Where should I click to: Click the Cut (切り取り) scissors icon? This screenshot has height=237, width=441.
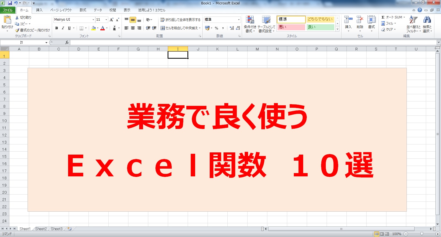[x=17, y=17]
